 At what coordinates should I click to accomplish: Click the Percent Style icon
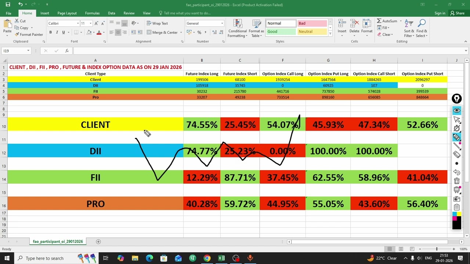point(199,32)
